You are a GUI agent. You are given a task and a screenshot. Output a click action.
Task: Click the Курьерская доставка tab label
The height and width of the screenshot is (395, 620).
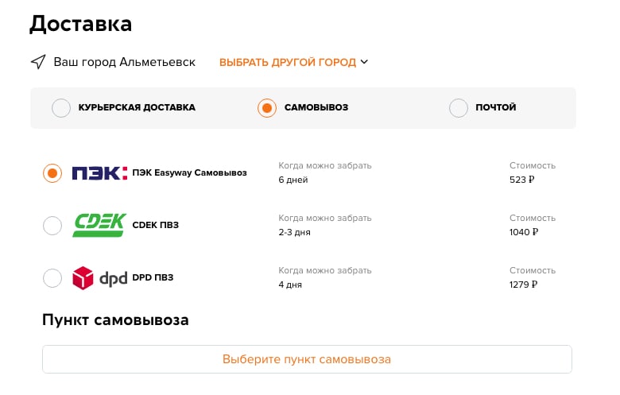(137, 107)
